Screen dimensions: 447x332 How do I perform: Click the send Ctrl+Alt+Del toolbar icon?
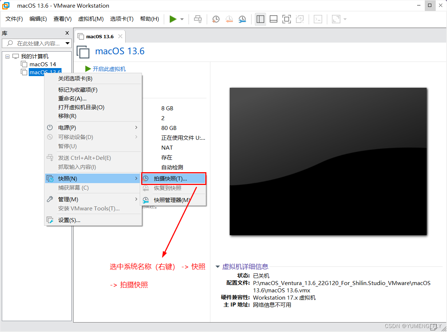click(x=198, y=19)
